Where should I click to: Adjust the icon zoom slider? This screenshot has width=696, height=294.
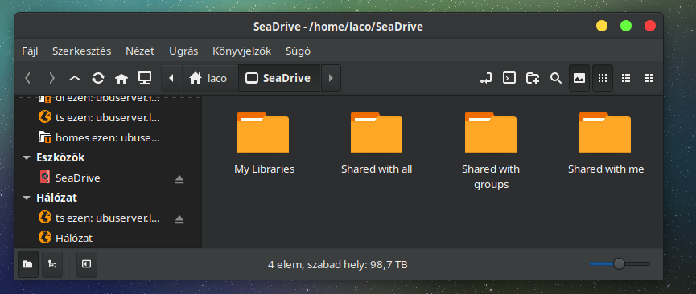point(620,263)
